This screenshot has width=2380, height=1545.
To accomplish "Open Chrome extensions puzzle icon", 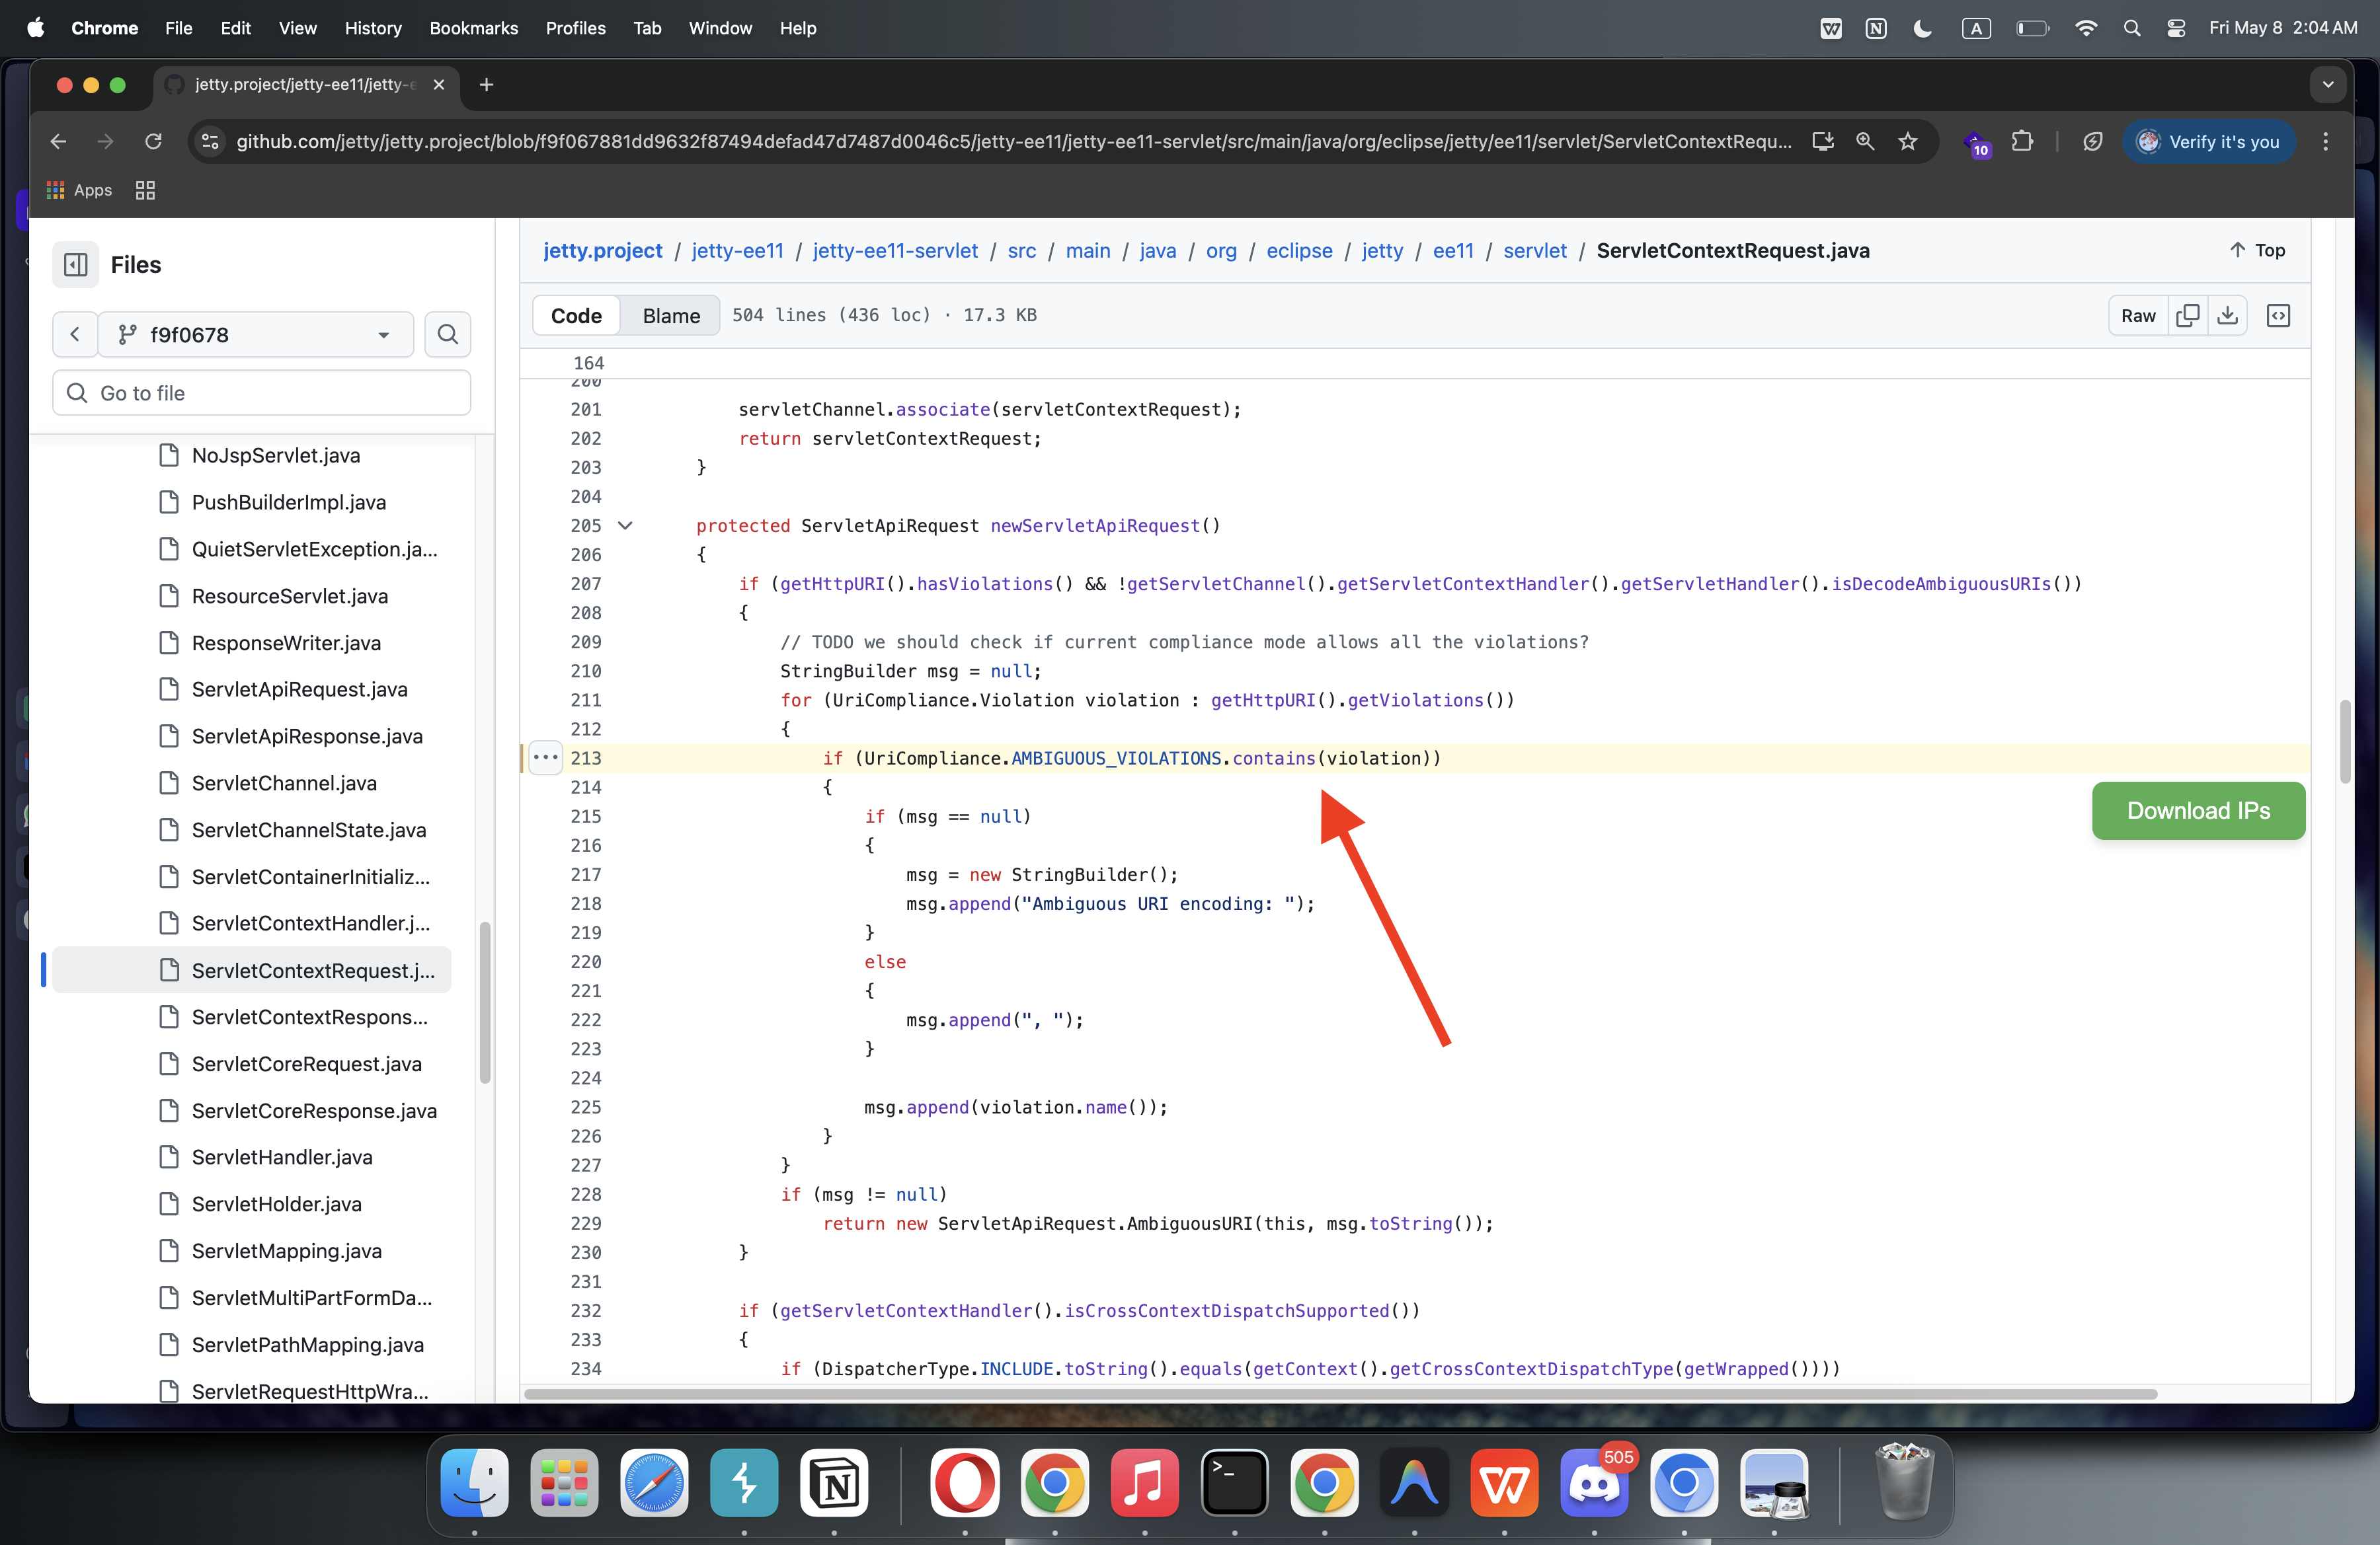I will pyautogui.click(x=2022, y=141).
